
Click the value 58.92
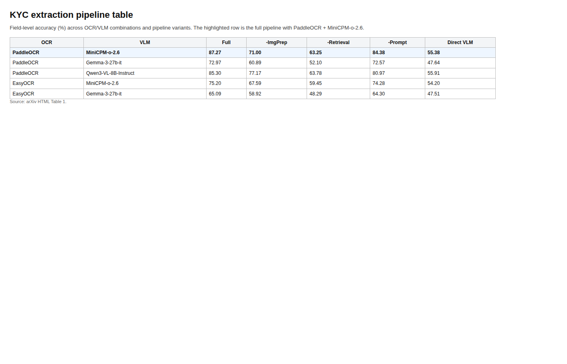coord(255,94)
